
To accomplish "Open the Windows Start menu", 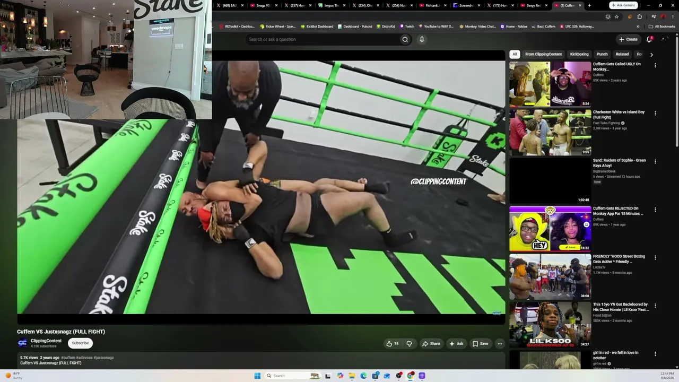I will [257, 376].
